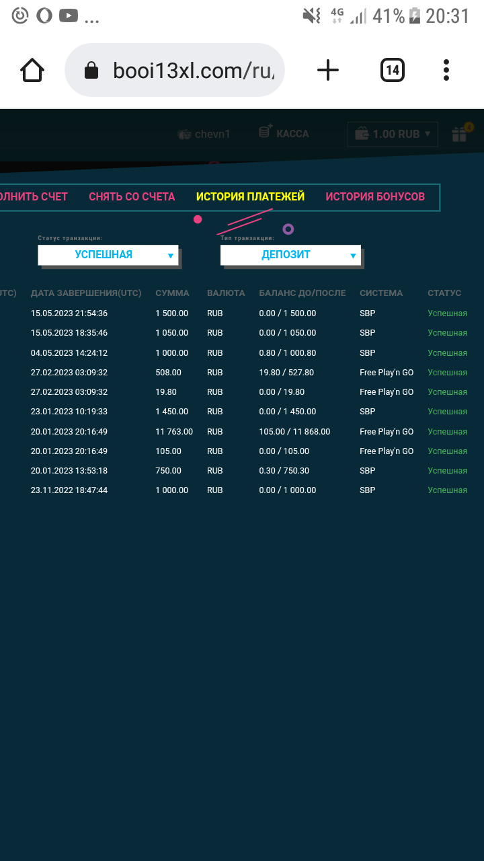The width and height of the screenshot is (484, 861).
Task: Click Free Play'n GO in 508.00 row
Action: pyautogui.click(x=387, y=373)
